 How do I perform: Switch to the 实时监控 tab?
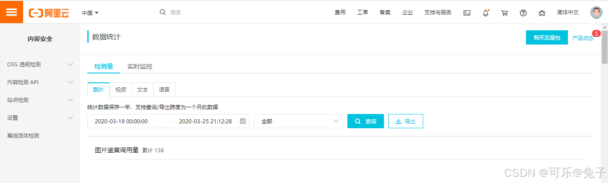coord(140,66)
